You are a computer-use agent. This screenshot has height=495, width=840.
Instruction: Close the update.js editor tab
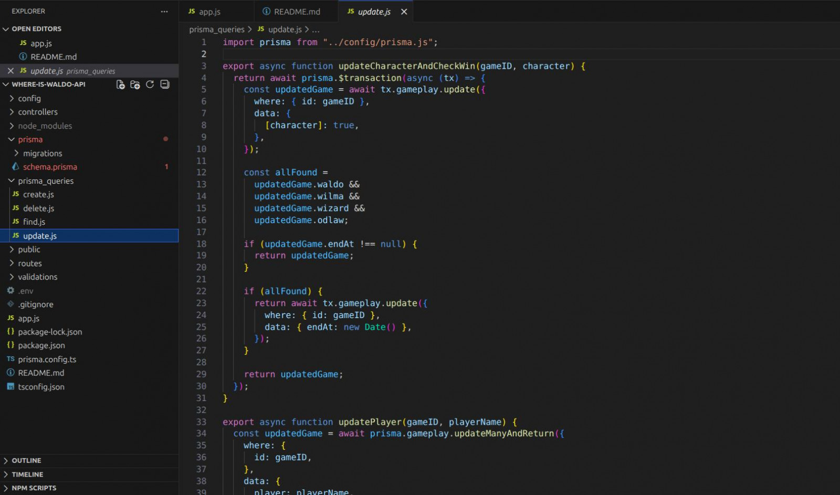[404, 12]
